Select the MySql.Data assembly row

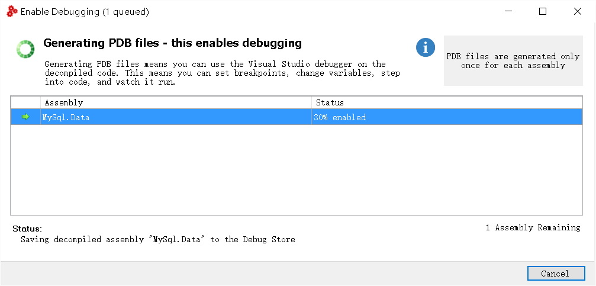[297, 117]
